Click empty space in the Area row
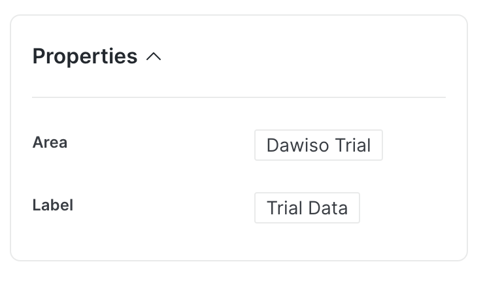Image resolution: width=485 pixels, height=281 pixels. 163,144
